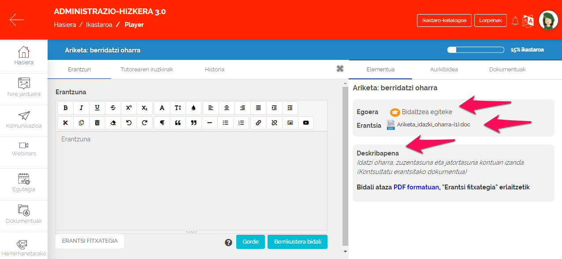The height and width of the screenshot is (259, 562).
Task: Open the font size options
Action: 178,108
